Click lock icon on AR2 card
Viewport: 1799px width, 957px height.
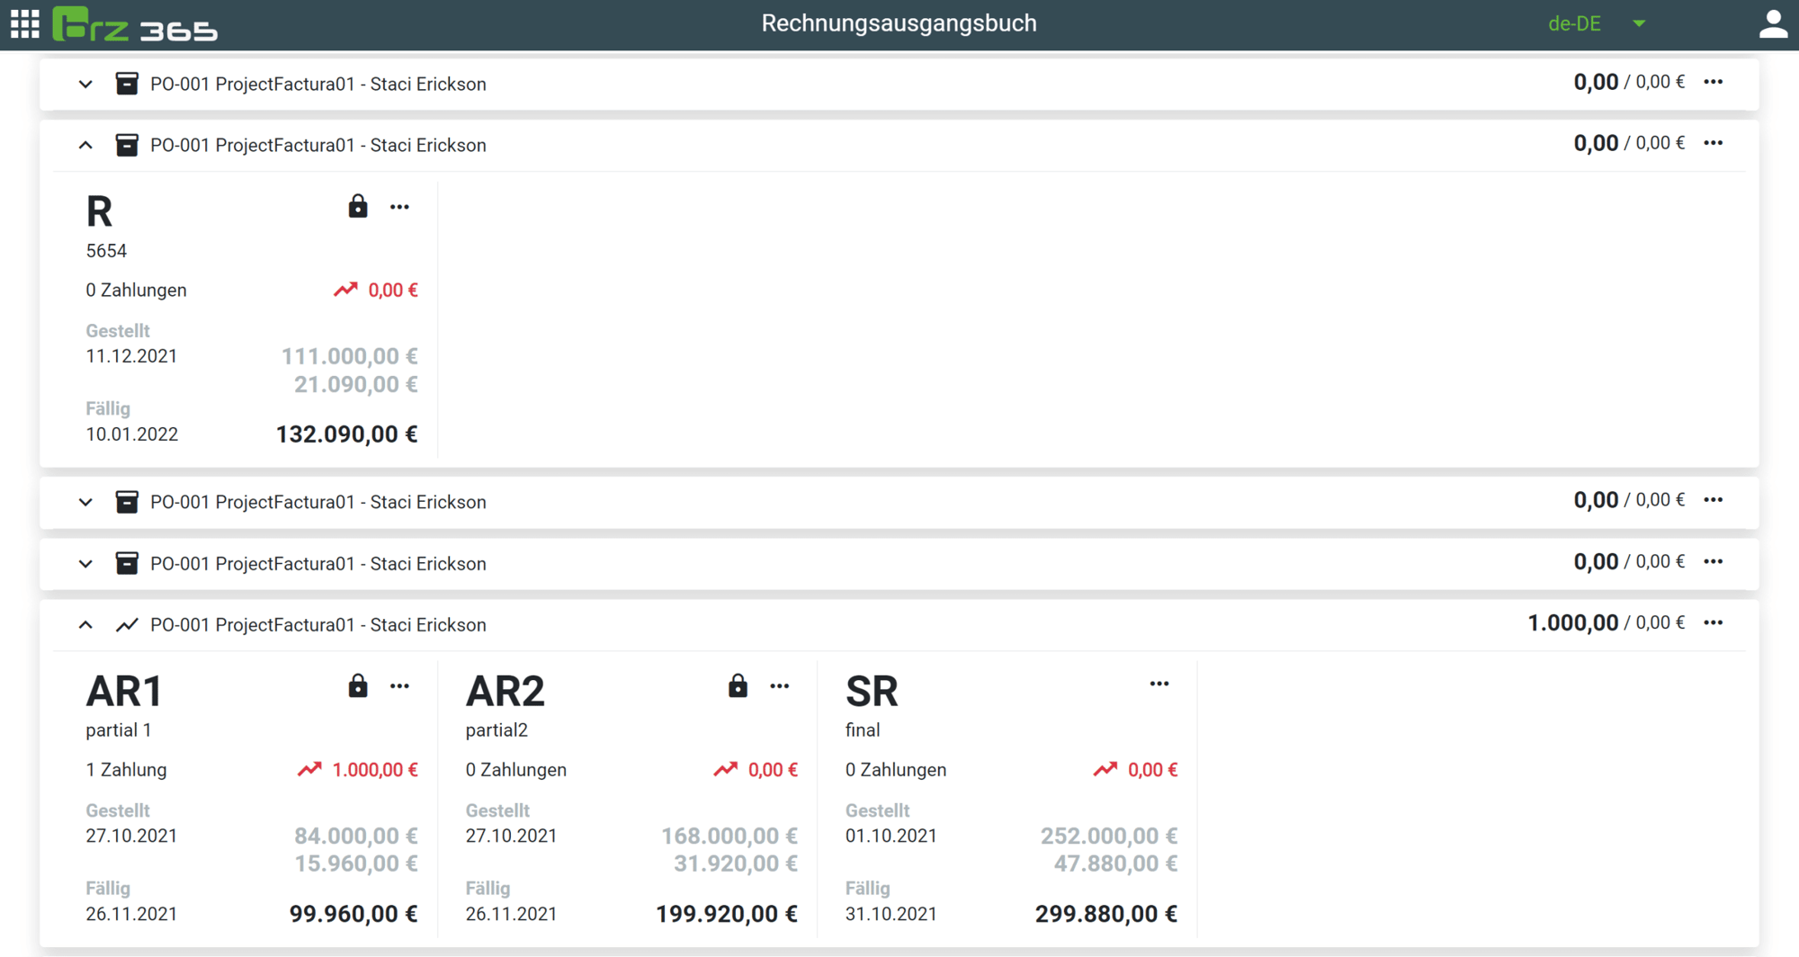[738, 686]
